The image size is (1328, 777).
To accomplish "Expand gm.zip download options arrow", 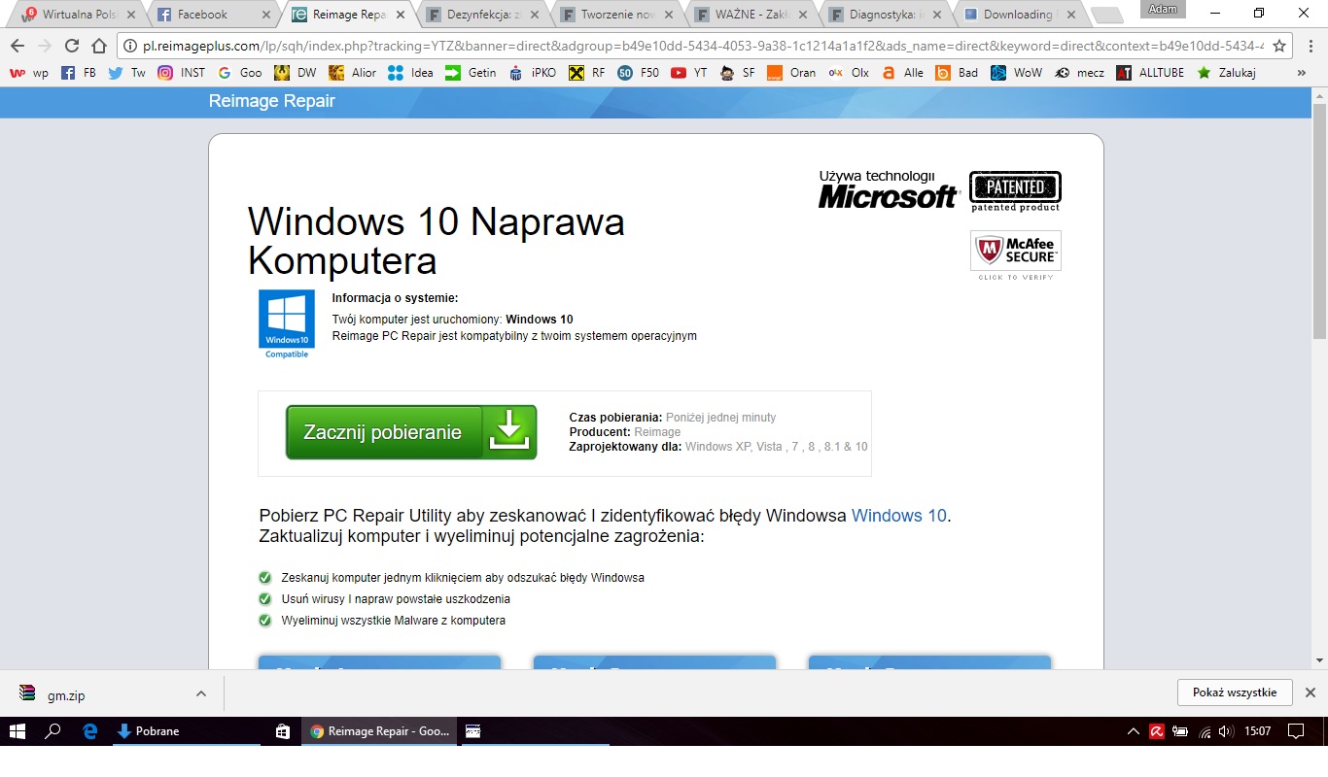I will pos(200,693).
